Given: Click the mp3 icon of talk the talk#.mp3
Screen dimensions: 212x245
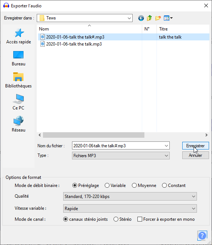Looking at the screenshot, I should click(x=43, y=37).
